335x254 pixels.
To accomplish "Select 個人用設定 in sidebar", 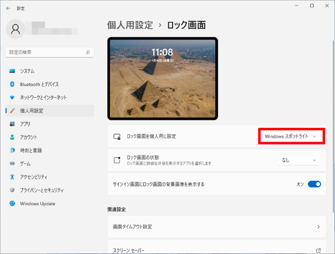I will (32, 111).
